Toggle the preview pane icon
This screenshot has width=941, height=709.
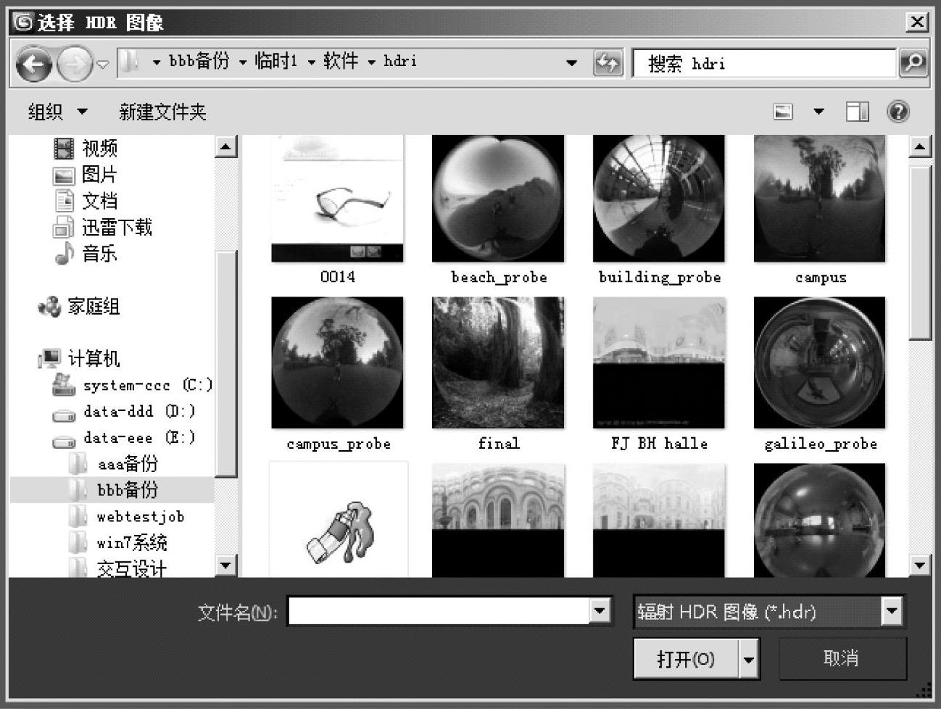[857, 112]
